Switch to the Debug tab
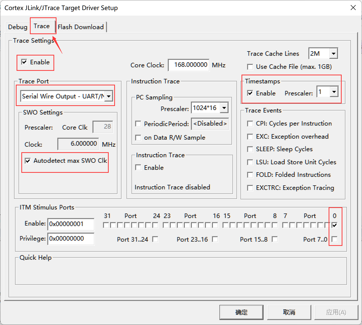The image size is (362, 325). pos(18,27)
